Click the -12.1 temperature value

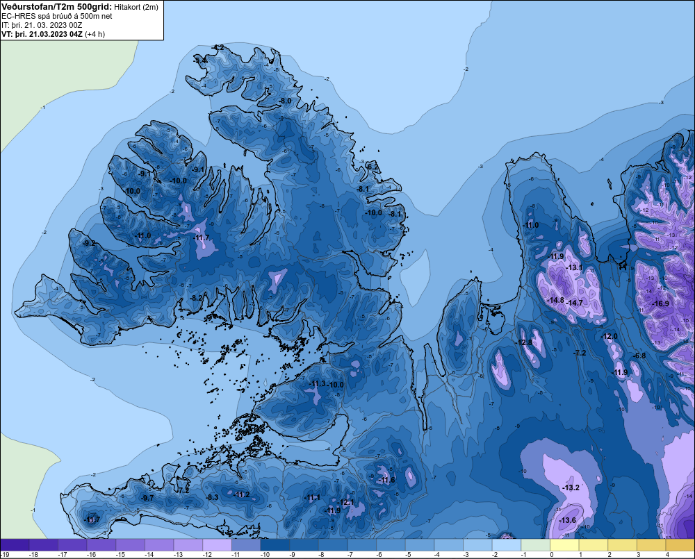(346, 502)
